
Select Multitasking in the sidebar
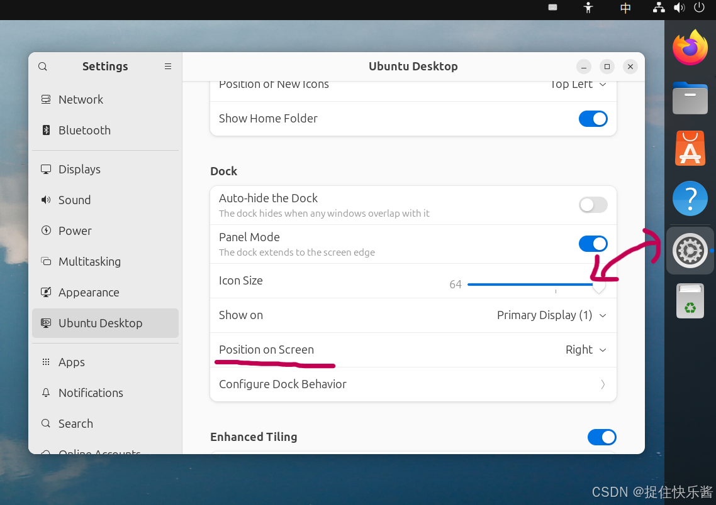[105, 262]
